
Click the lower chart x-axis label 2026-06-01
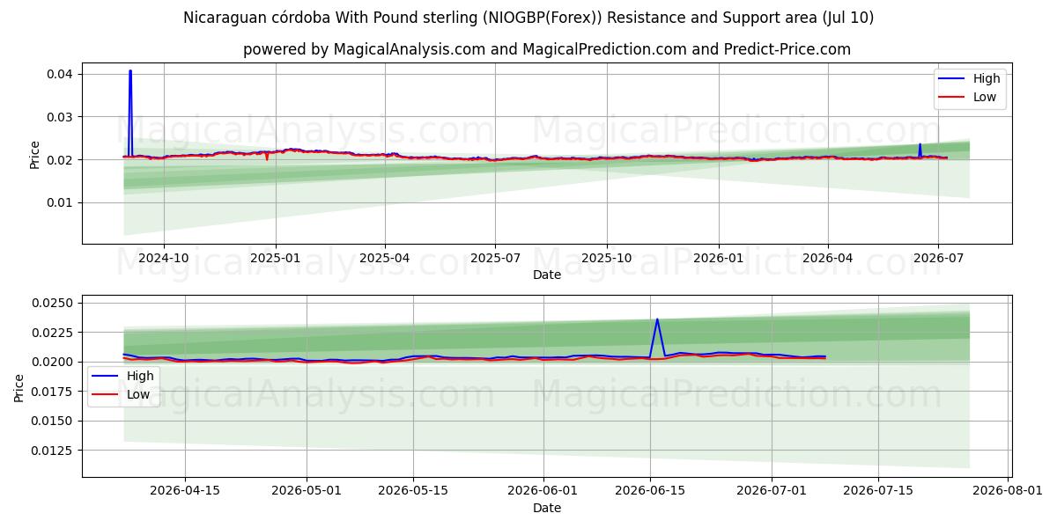543,491
